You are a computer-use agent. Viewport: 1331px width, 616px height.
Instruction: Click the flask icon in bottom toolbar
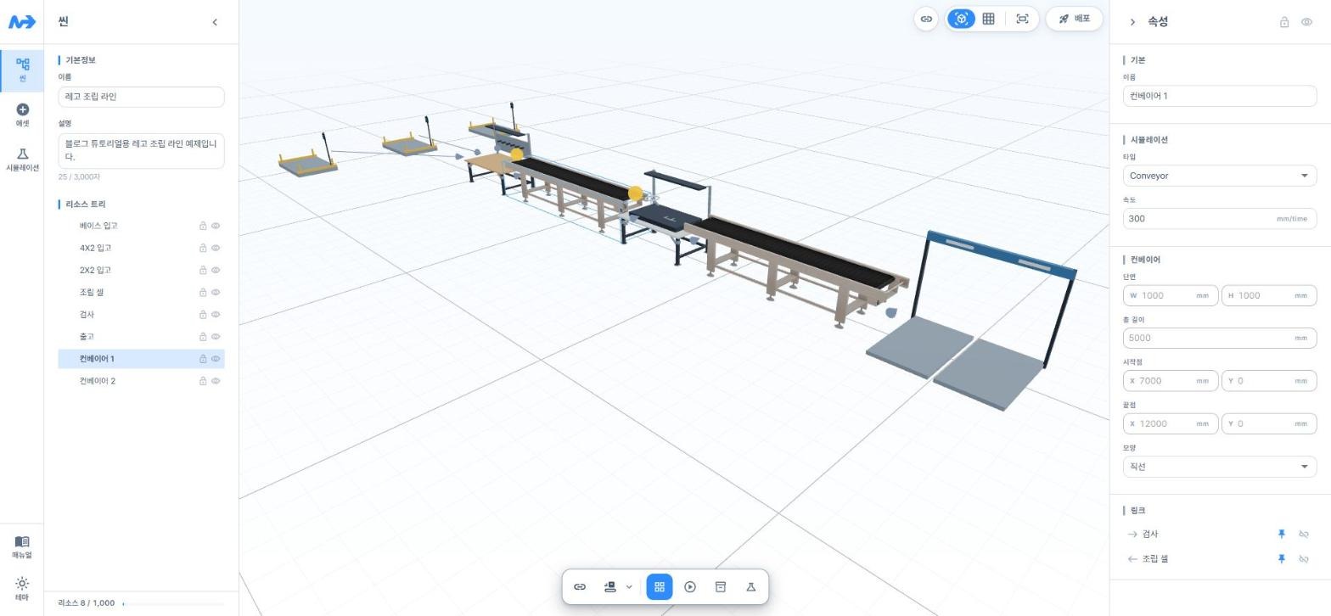(x=751, y=587)
